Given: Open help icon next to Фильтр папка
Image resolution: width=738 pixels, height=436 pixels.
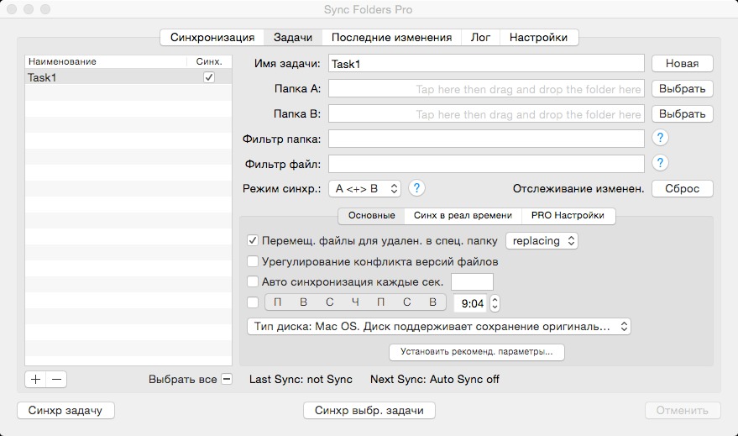Looking at the screenshot, I should tap(661, 138).
